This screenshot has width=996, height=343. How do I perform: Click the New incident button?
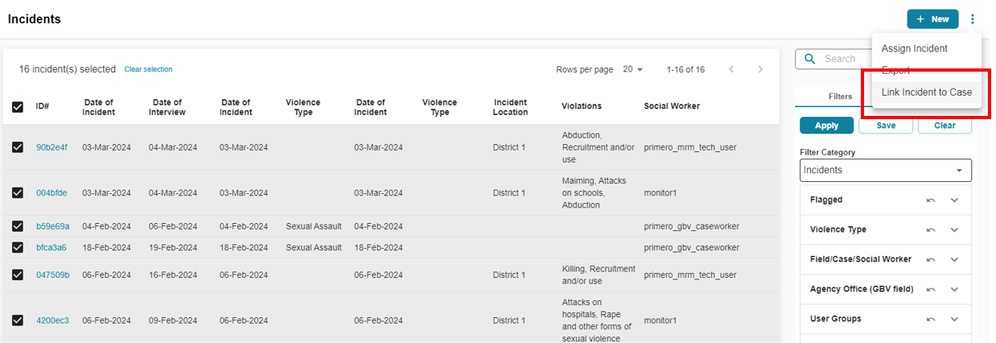pyautogui.click(x=932, y=19)
